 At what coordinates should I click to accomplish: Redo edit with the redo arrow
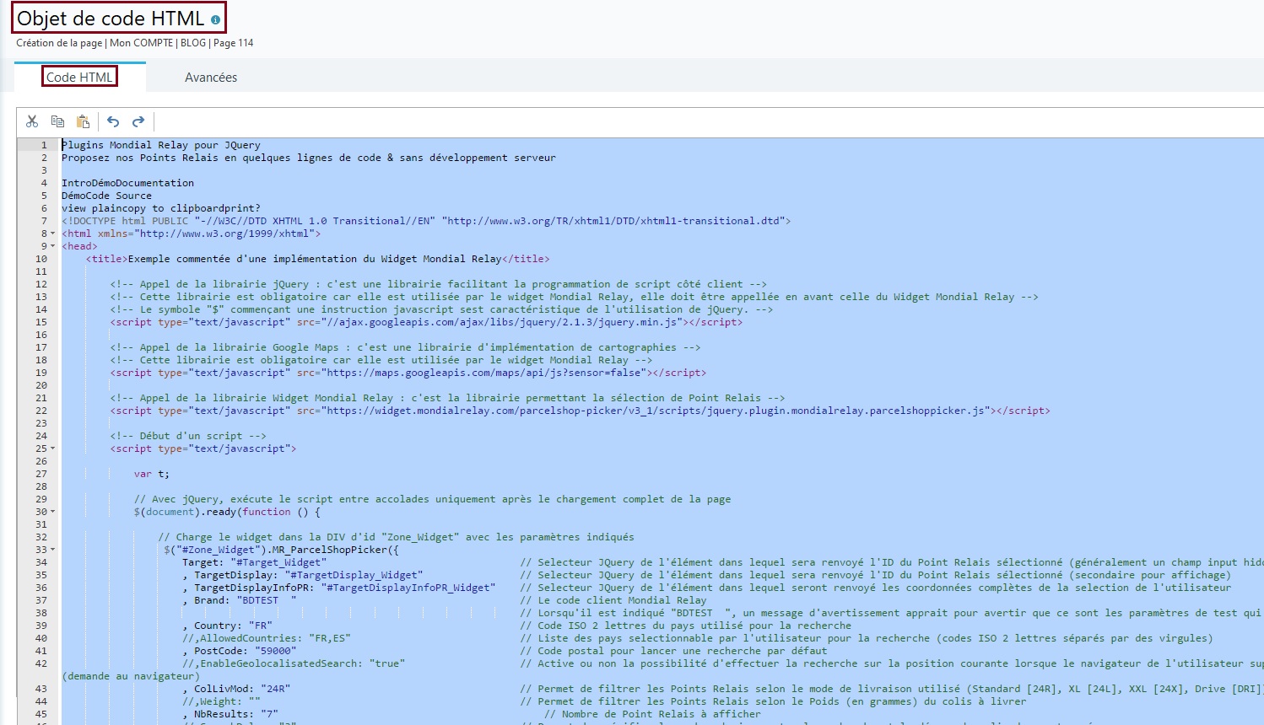coord(138,121)
